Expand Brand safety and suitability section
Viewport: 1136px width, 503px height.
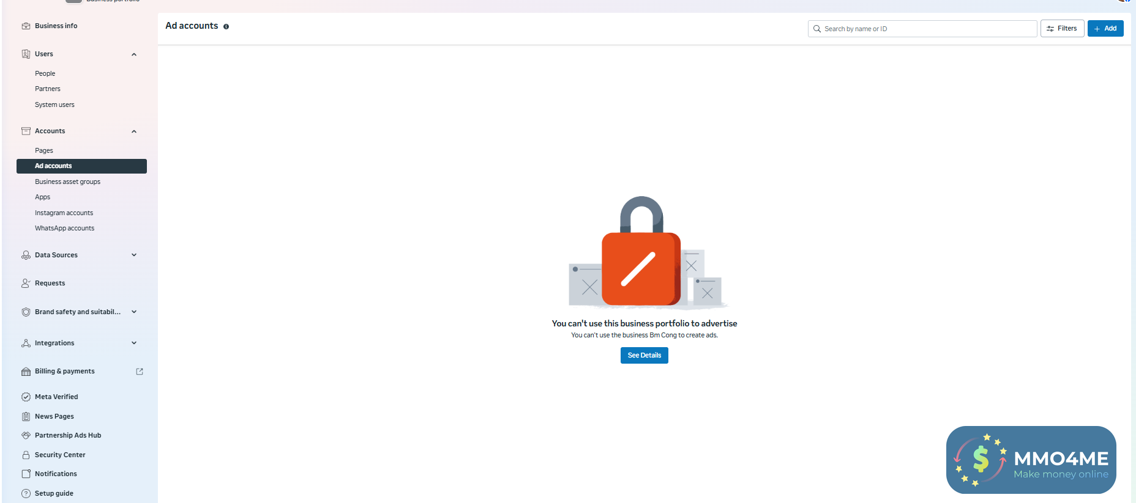pyautogui.click(x=134, y=312)
